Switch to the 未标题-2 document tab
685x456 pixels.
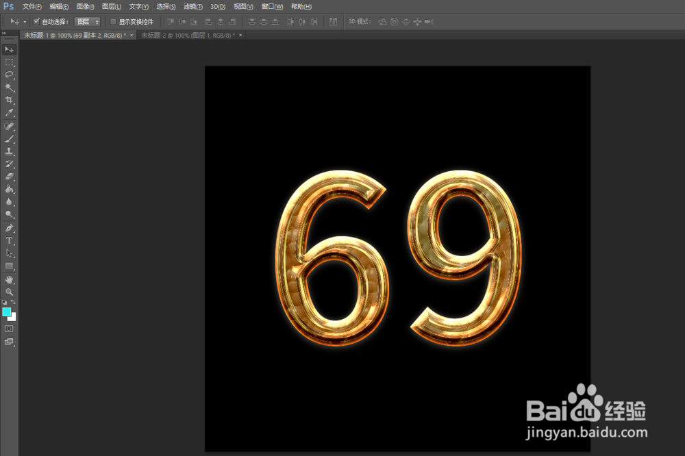[188, 36]
